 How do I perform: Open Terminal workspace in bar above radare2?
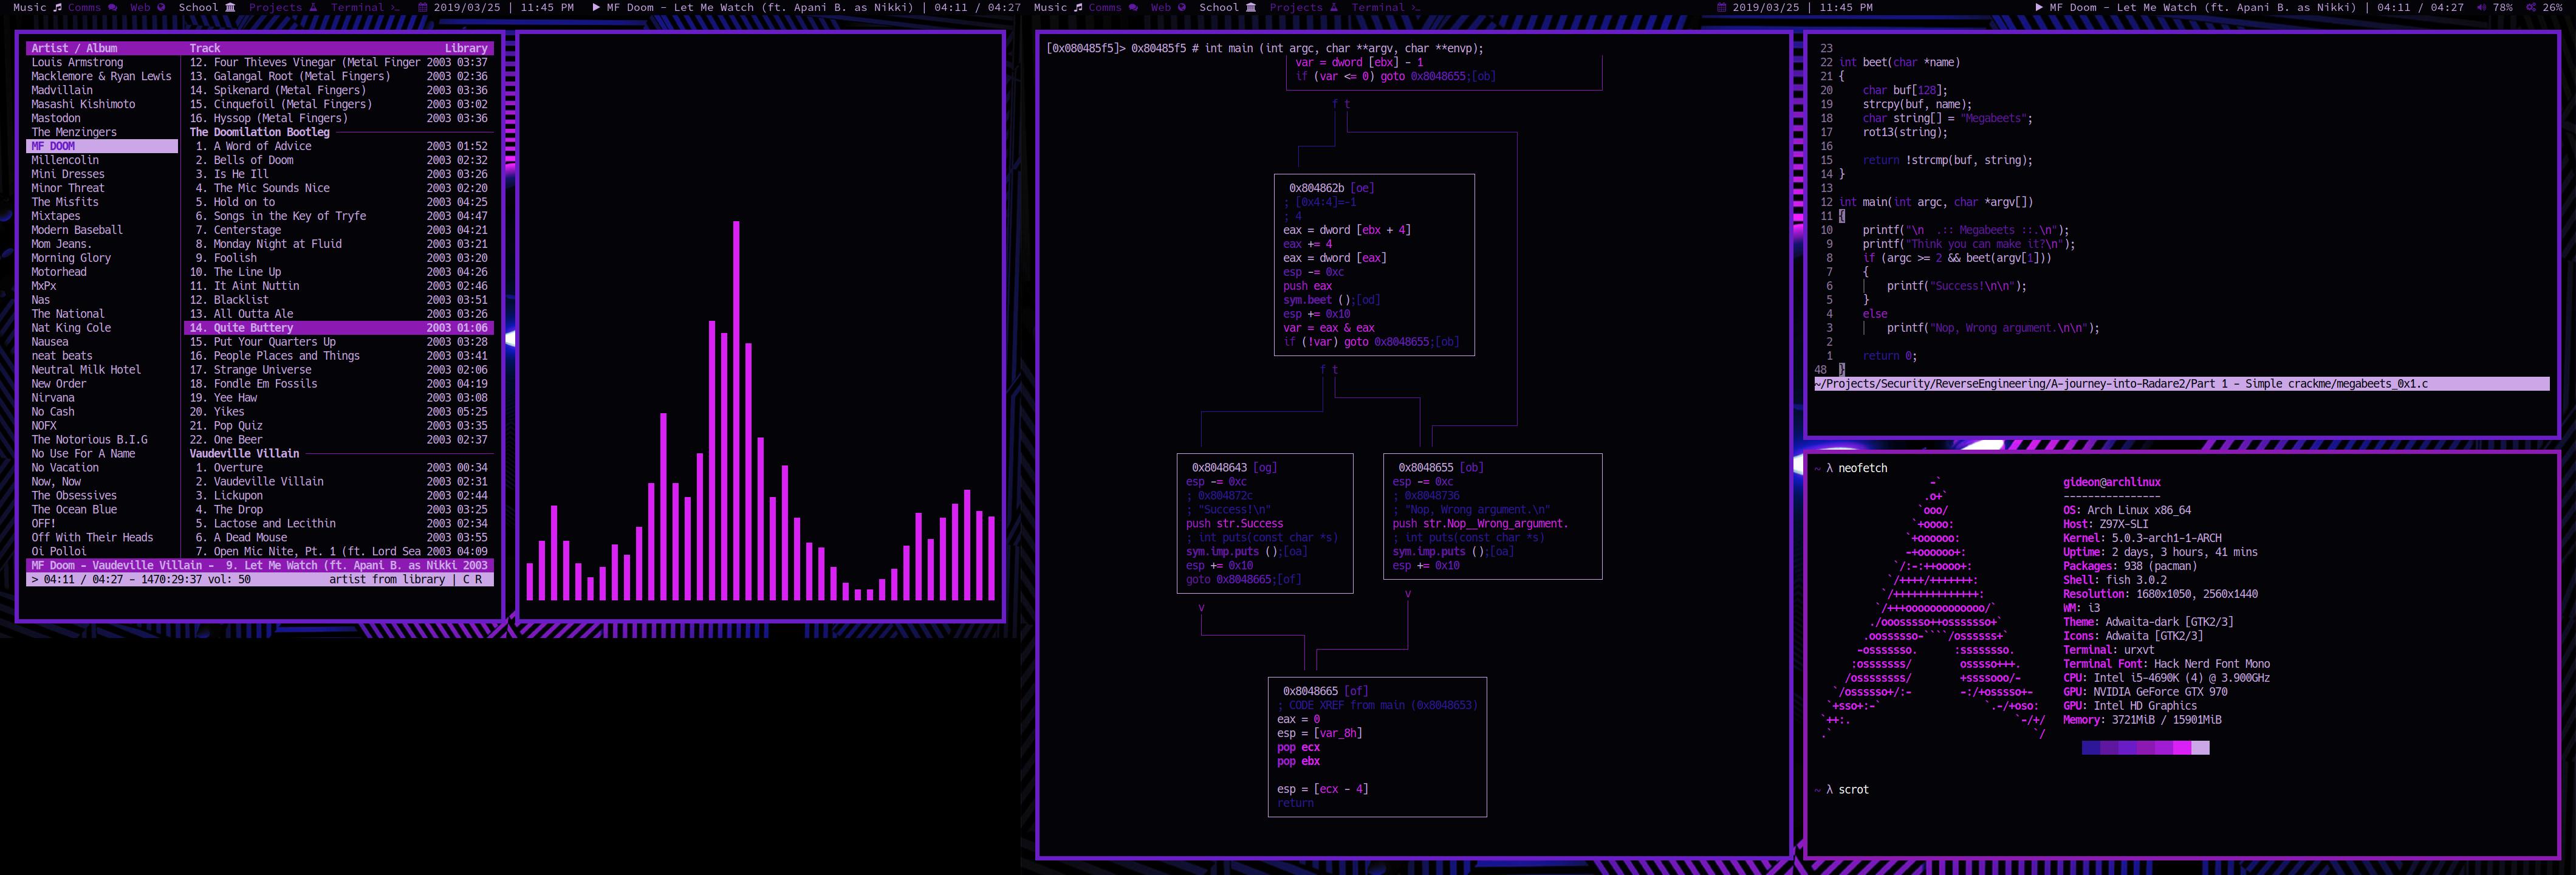(1386, 7)
